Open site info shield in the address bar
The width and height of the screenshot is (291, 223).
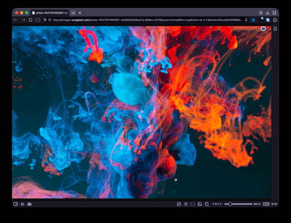coord(44,19)
